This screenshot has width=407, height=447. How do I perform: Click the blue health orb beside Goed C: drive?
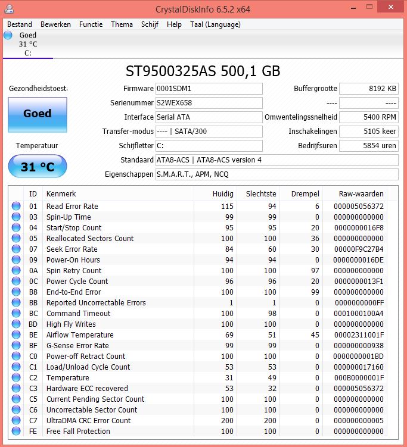[x=8, y=35]
